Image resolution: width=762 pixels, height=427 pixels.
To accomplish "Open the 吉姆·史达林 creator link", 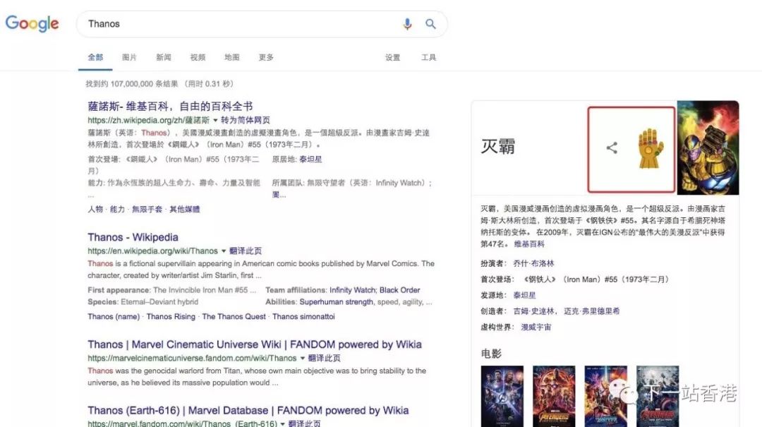I will click(533, 311).
